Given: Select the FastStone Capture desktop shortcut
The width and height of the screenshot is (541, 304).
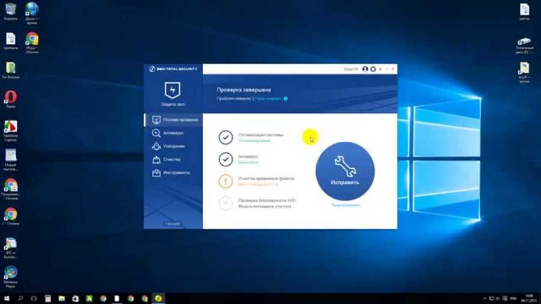Looking at the screenshot, I should 10,130.
